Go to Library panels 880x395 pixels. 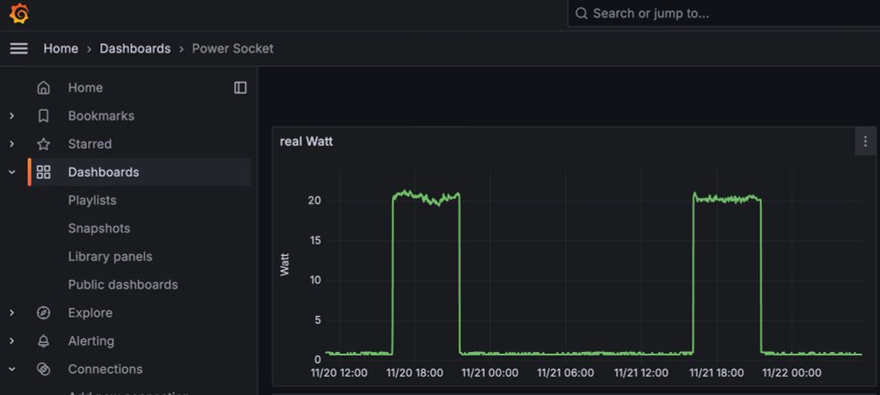tap(110, 256)
